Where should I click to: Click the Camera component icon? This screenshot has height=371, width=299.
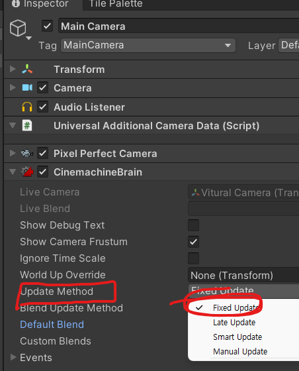27,87
